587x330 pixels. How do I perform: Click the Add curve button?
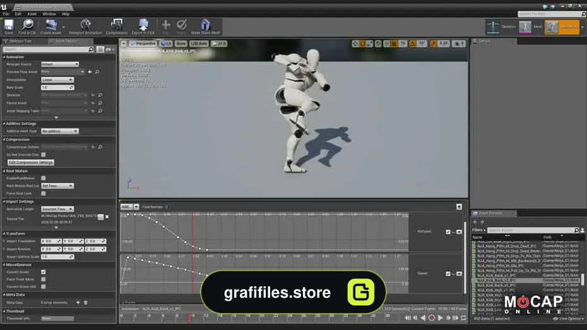(126, 206)
